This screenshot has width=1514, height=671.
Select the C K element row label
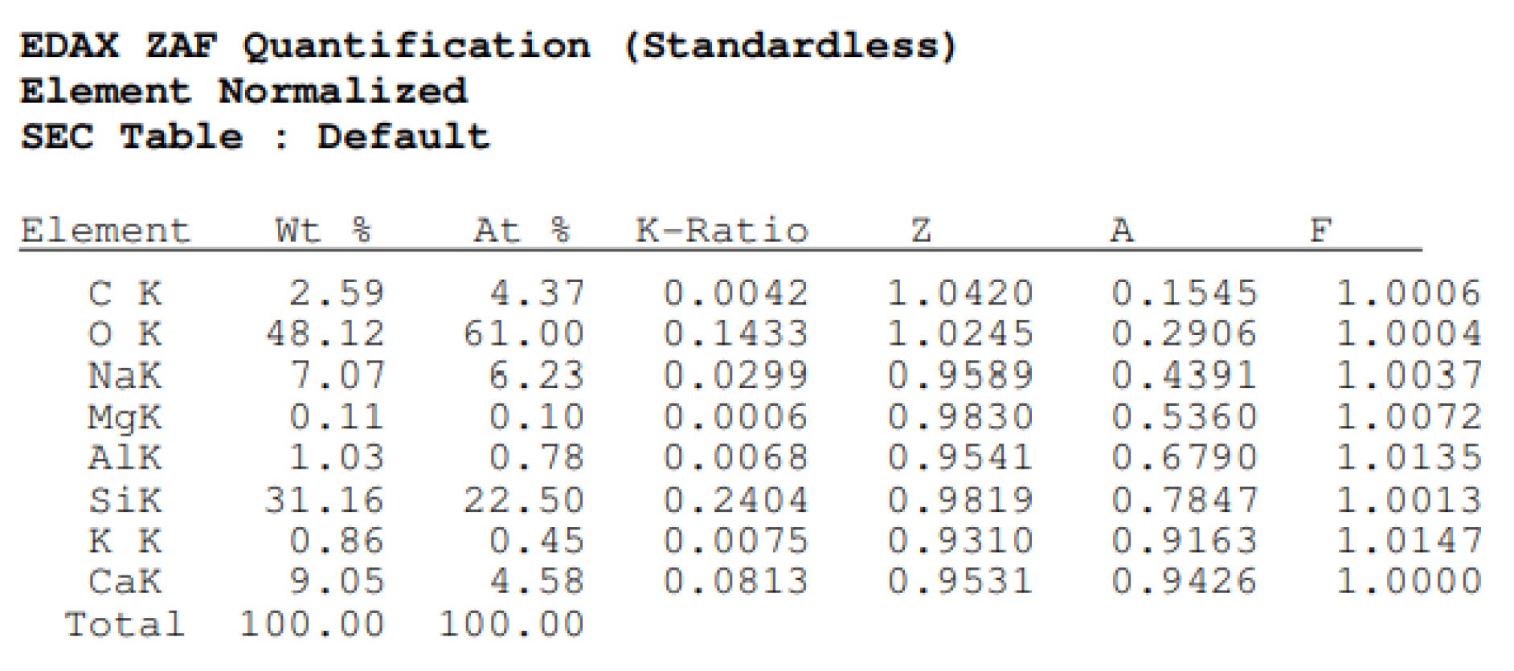pyautogui.click(x=125, y=293)
